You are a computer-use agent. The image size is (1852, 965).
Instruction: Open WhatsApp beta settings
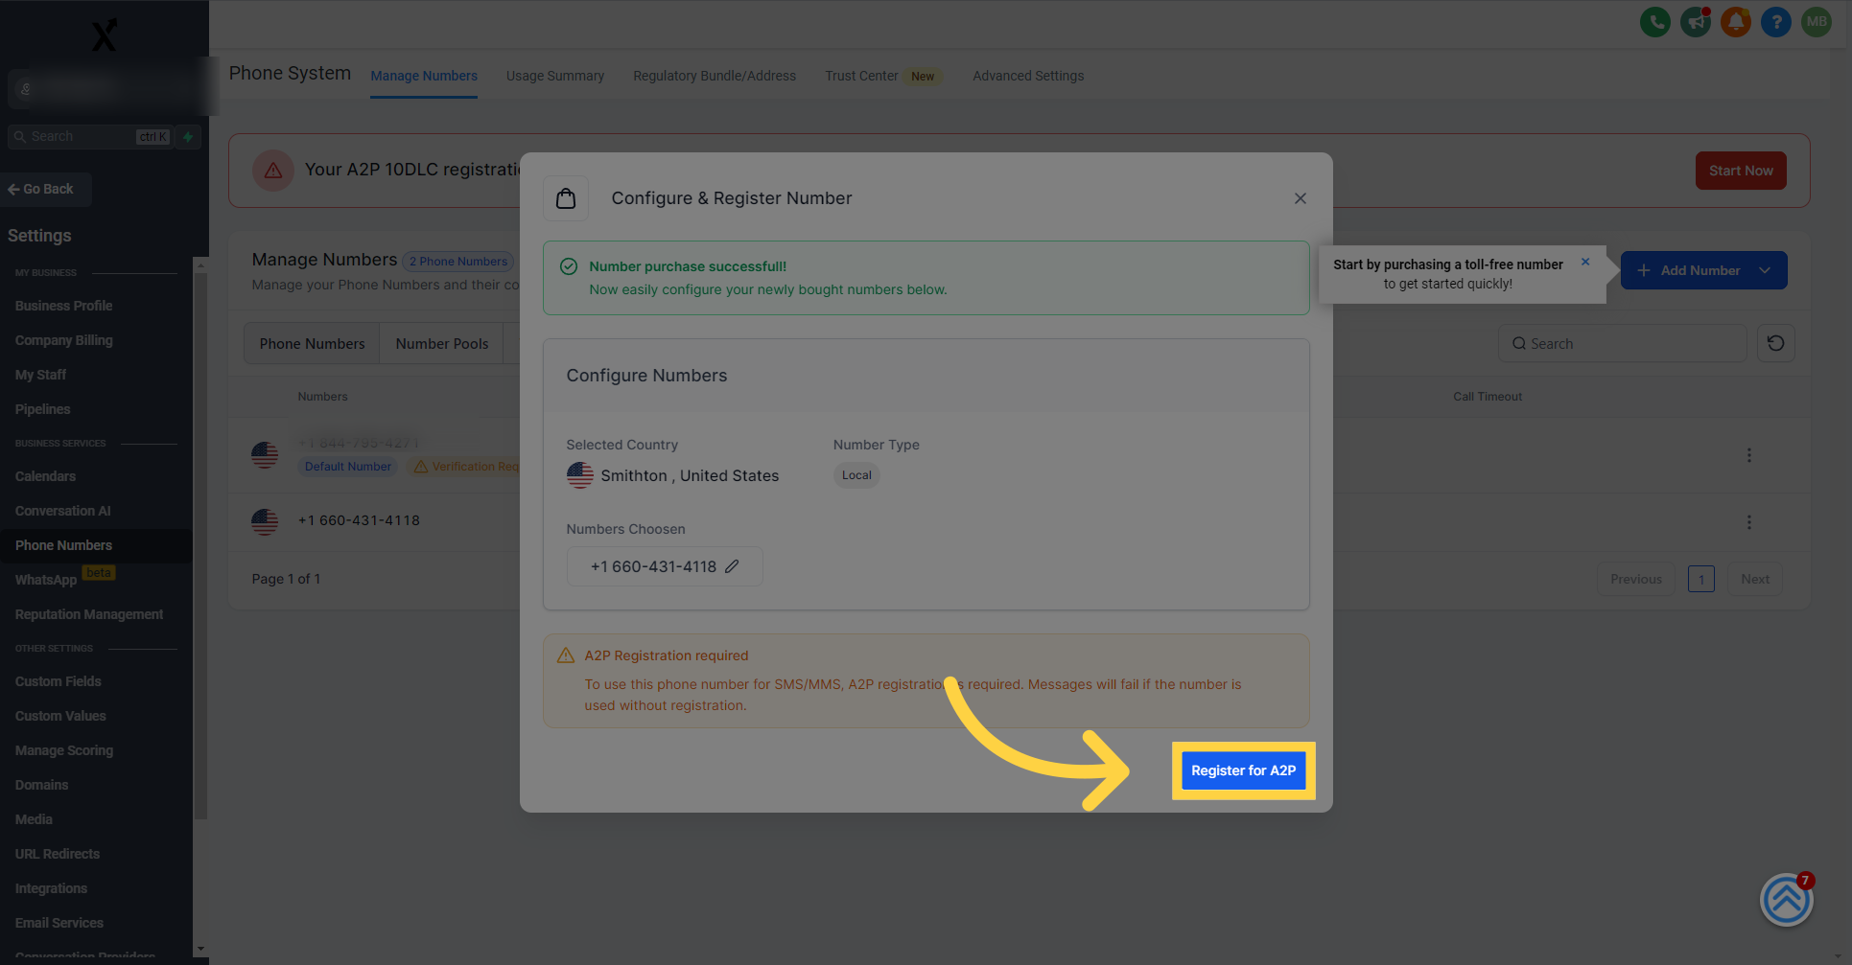coord(46,580)
